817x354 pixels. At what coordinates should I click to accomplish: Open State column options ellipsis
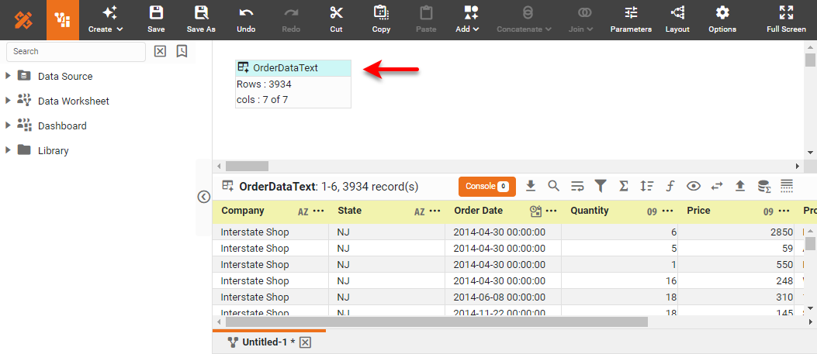click(x=435, y=211)
